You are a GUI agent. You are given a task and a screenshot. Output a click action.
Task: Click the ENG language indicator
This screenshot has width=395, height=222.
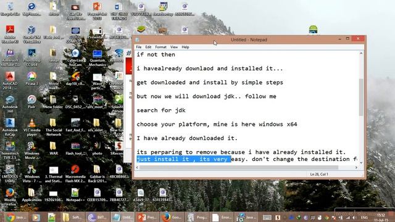tap(364, 218)
